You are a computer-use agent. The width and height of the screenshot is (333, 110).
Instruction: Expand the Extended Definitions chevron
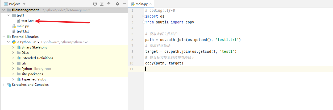[13, 58]
